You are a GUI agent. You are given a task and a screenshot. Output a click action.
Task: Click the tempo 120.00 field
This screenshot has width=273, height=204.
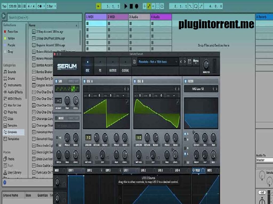[12, 6]
